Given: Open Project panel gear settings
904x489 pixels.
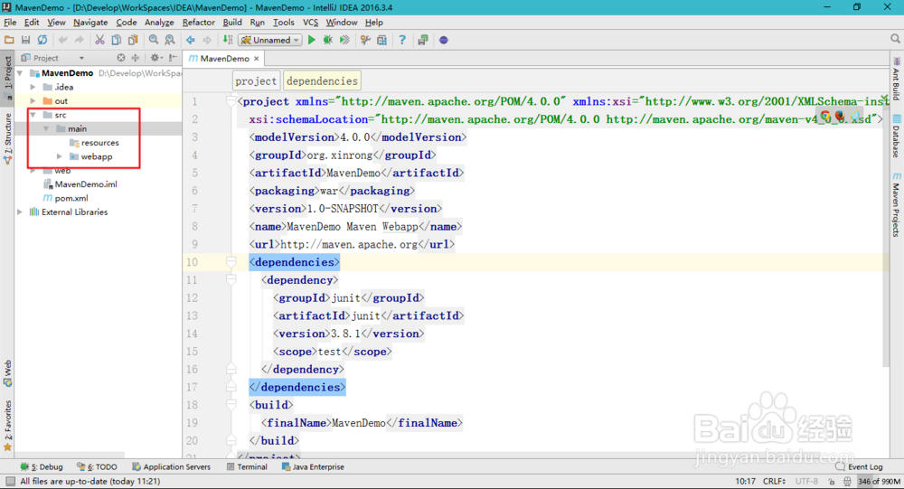Looking at the screenshot, I should pos(155,58).
